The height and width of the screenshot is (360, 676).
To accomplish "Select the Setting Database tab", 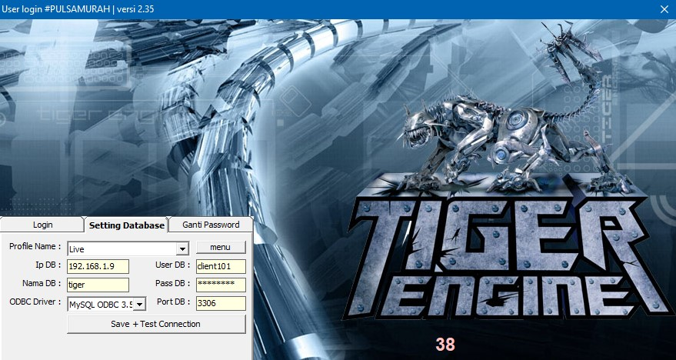I will tap(126, 225).
